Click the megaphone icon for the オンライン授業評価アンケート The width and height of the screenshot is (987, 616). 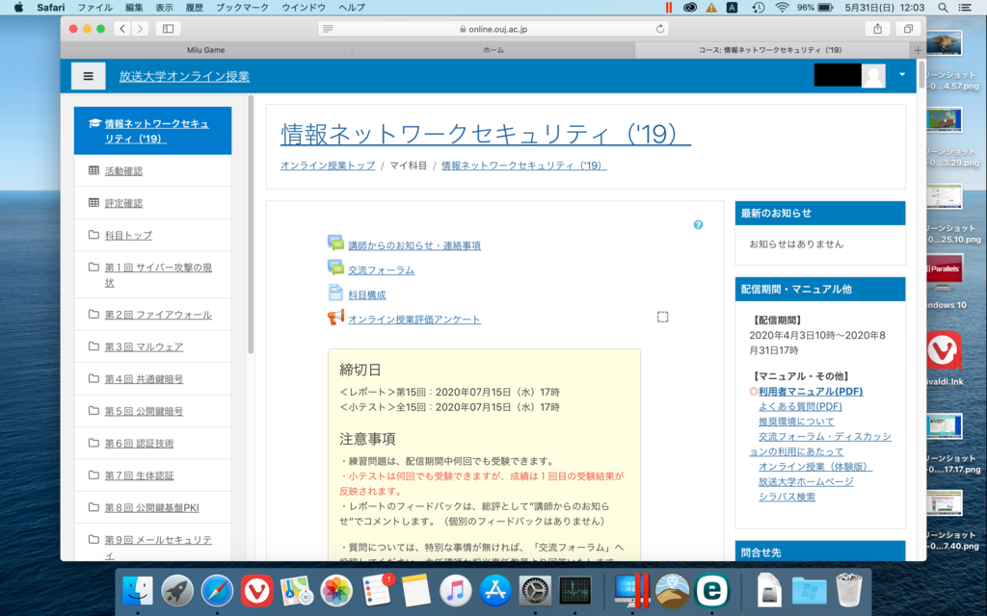coord(335,318)
